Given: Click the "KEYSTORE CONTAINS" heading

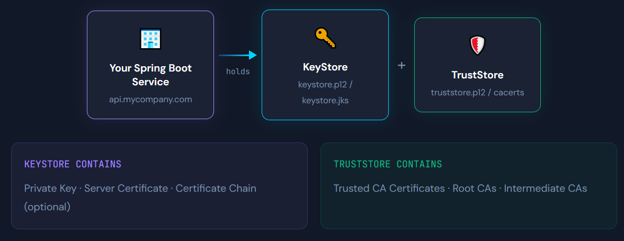Looking at the screenshot, I should click(x=73, y=164).
